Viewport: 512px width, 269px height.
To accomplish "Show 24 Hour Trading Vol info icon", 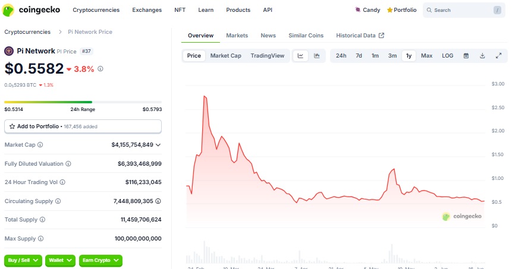I will point(62,182).
